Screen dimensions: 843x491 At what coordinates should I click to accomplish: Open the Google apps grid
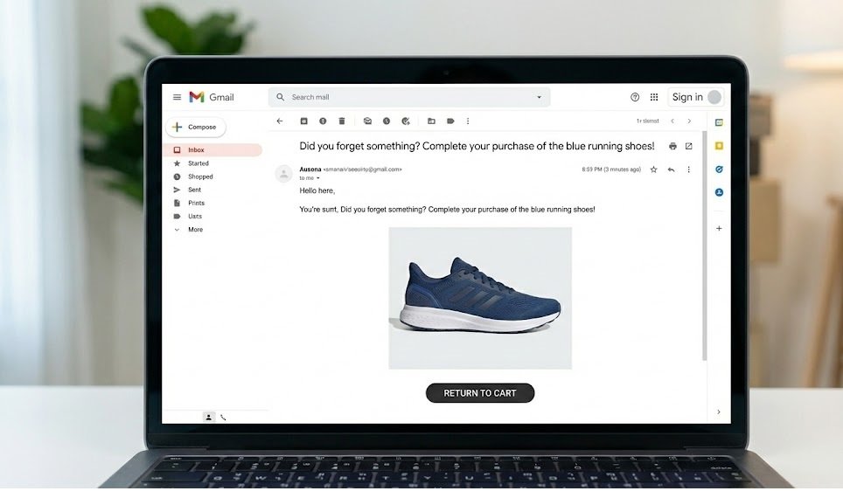pyautogui.click(x=654, y=97)
